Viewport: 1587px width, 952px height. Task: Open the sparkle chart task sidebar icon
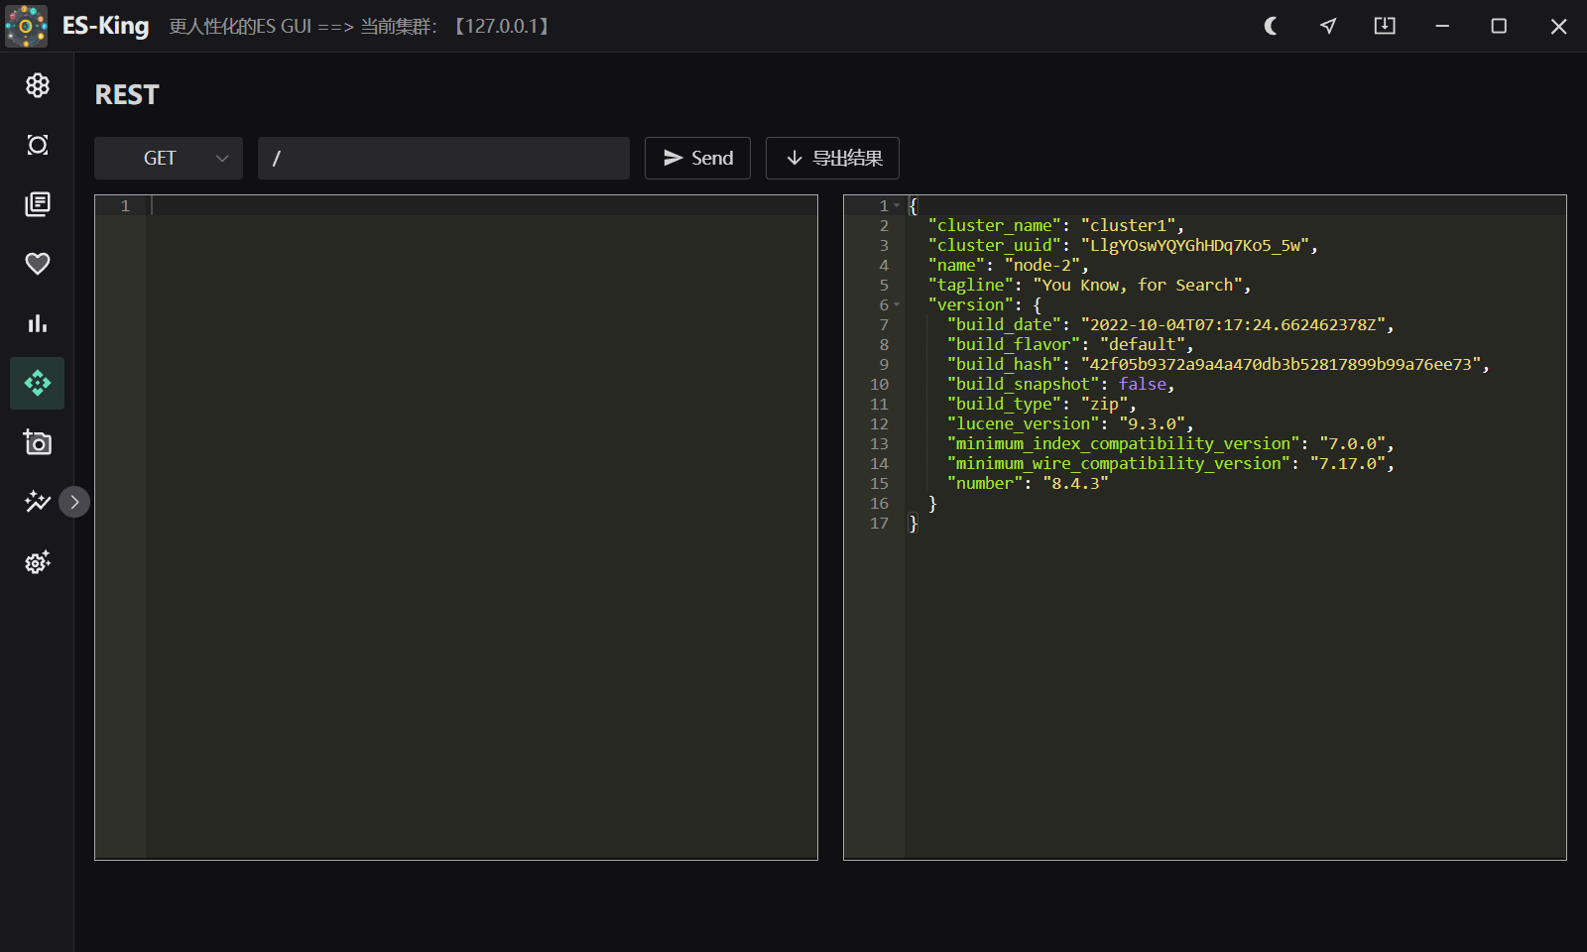coord(38,502)
